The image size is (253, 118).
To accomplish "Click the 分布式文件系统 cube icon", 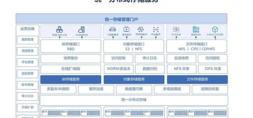I will click(215, 30).
